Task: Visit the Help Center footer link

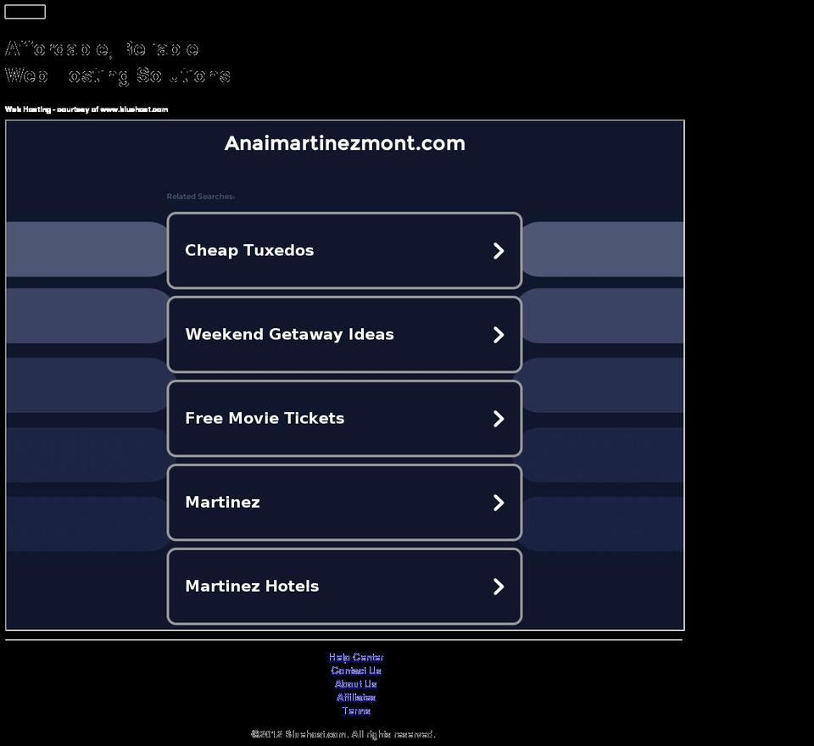Action: (x=356, y=657)
